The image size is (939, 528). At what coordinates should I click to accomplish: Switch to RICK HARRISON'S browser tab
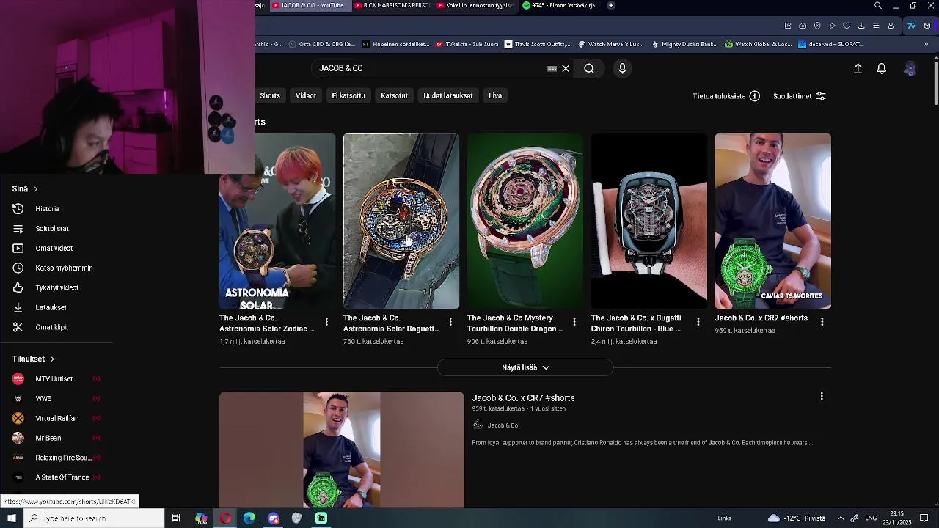(x=392, y=5)
